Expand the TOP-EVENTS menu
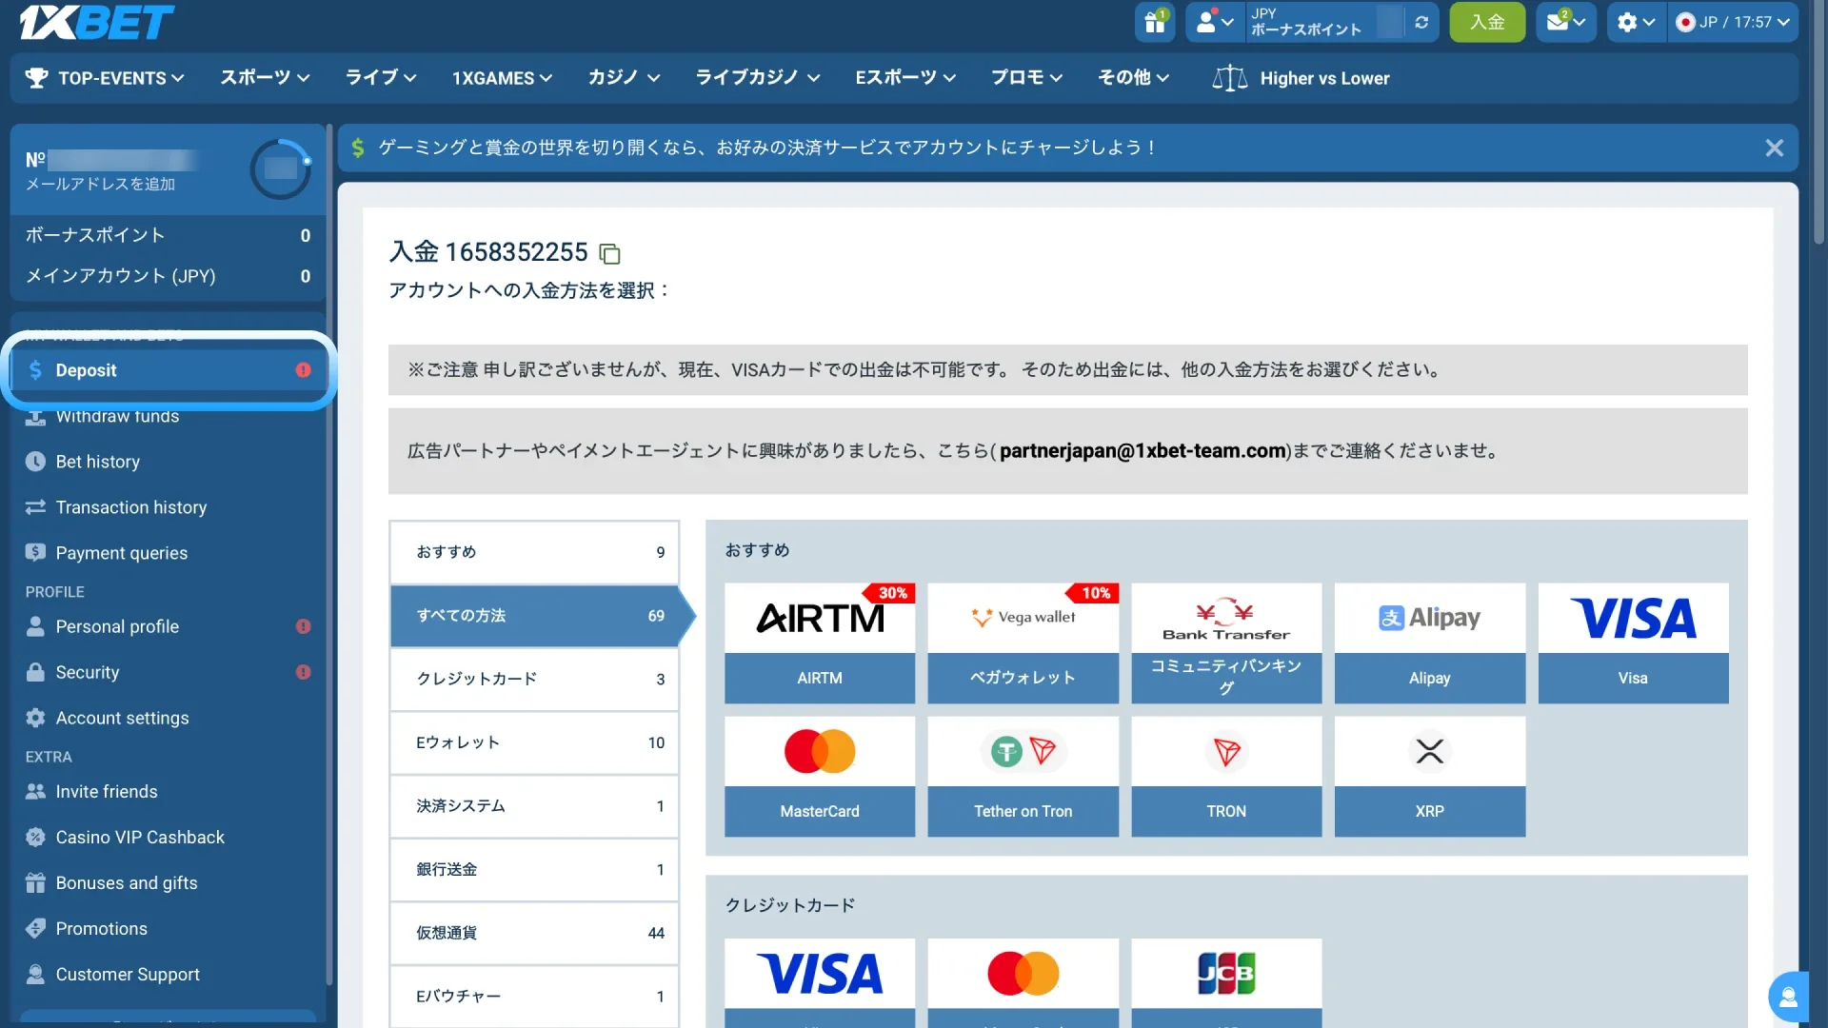Image resolution: width=1828 pixels, height=1028 pixels. [x=105, y=78]
